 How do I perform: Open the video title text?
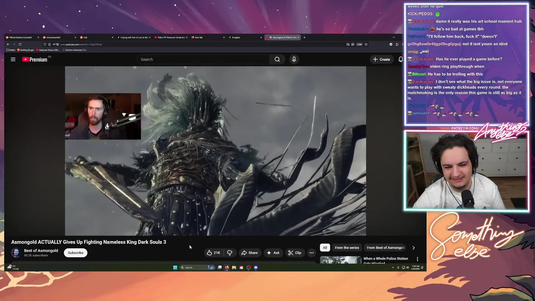89,242
